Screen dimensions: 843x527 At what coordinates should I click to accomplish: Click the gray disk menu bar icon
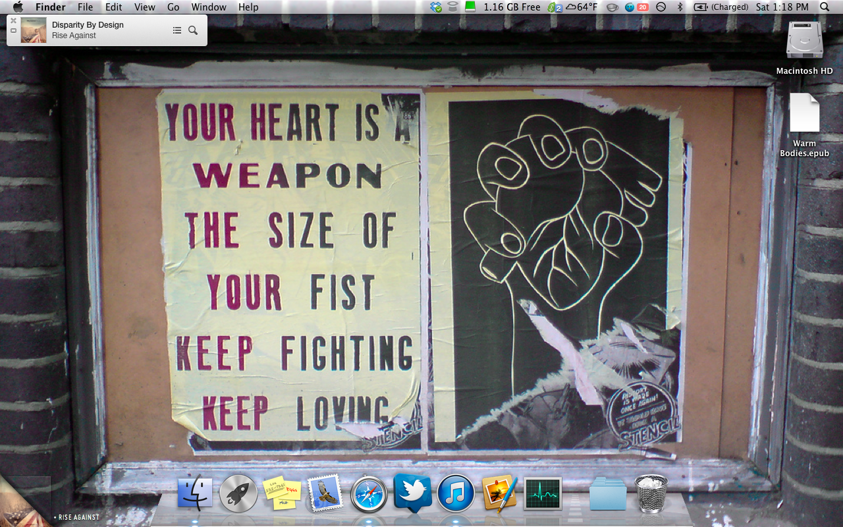(452, 7)
